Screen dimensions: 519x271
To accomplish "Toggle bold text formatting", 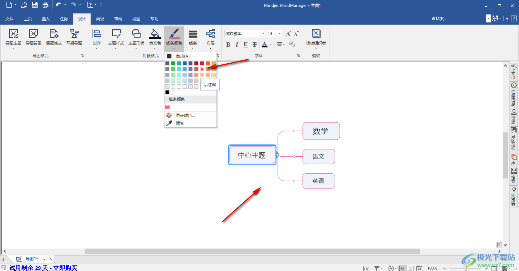I will click(228, 45).
